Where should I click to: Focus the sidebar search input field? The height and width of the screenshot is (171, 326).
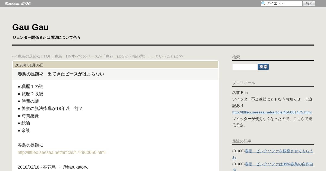[x=244, y=67]
